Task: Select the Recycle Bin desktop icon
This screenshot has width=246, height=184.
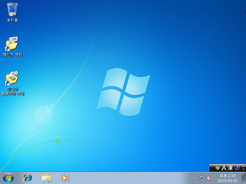Action: pos(12,9)
